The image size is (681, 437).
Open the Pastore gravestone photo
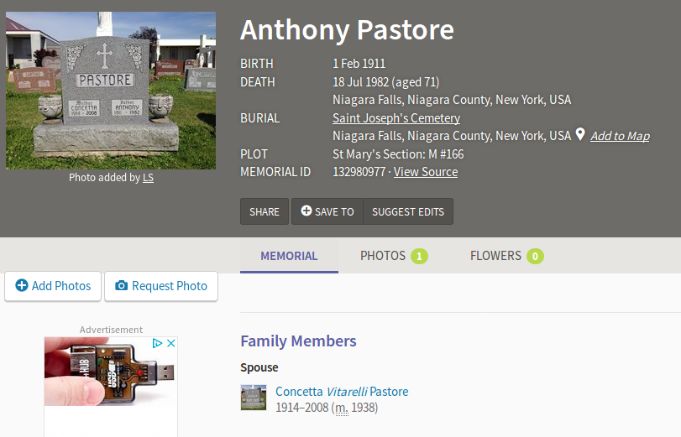click(x=111, y=91)
